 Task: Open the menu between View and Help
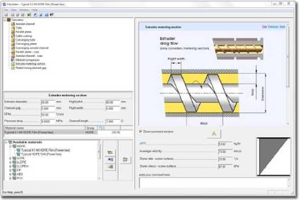tap(24, 10)
